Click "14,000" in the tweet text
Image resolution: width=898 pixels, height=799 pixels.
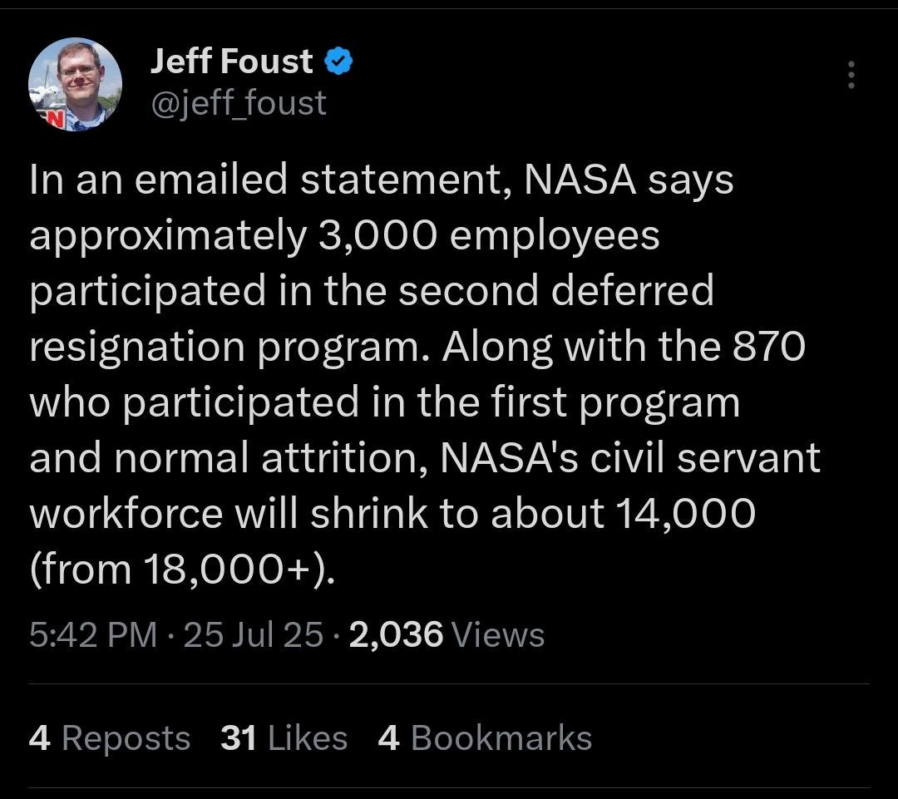(686, 514)
